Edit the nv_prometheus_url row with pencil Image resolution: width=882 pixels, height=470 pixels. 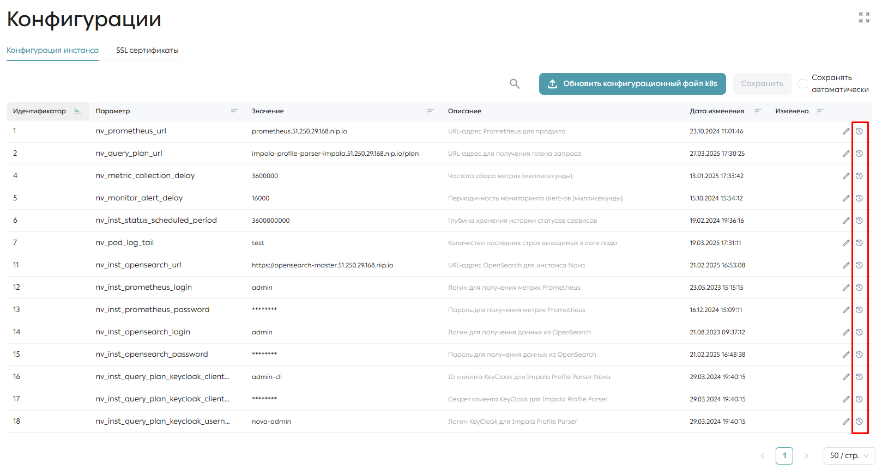click(x=846, y=131)
